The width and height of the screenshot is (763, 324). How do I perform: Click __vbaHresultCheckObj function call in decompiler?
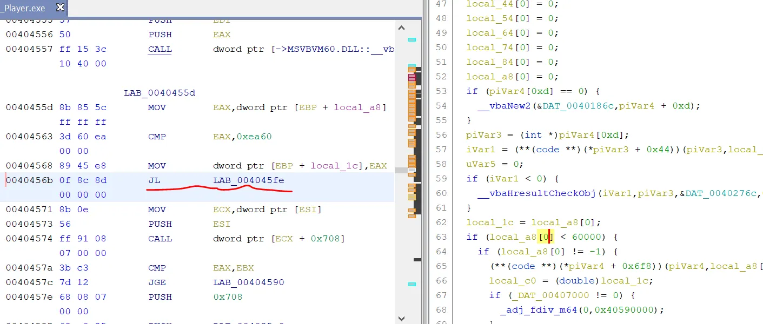(x=537, y=193)
